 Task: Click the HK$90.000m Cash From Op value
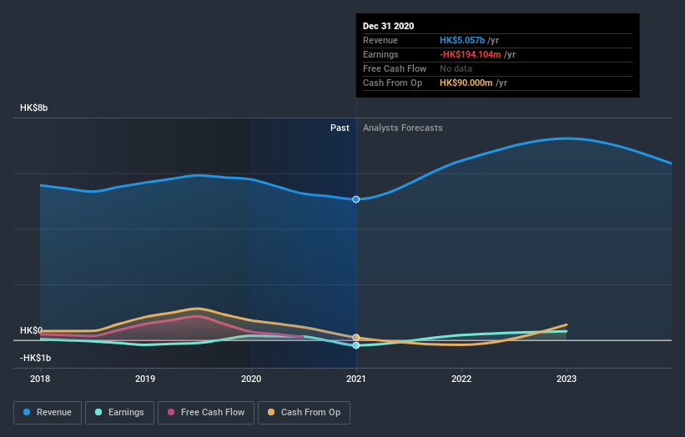click(x=466, y=83)
